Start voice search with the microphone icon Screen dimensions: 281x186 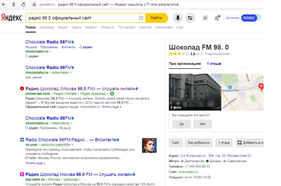(178, 18)
